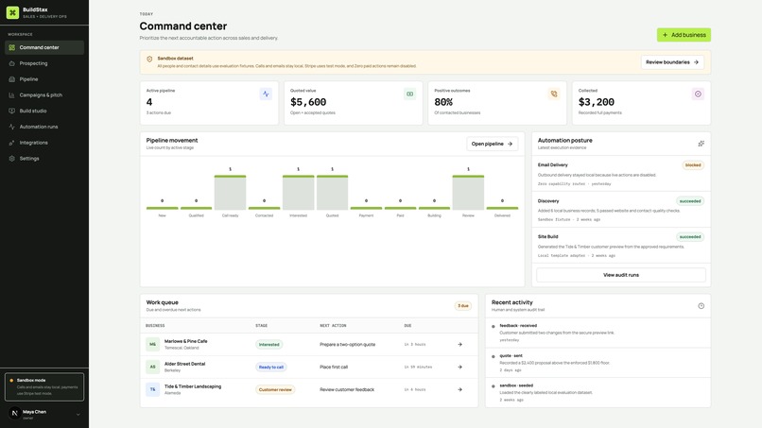
Task: Click the blocked badge on Email Delivery
Action: click(693, 165)
